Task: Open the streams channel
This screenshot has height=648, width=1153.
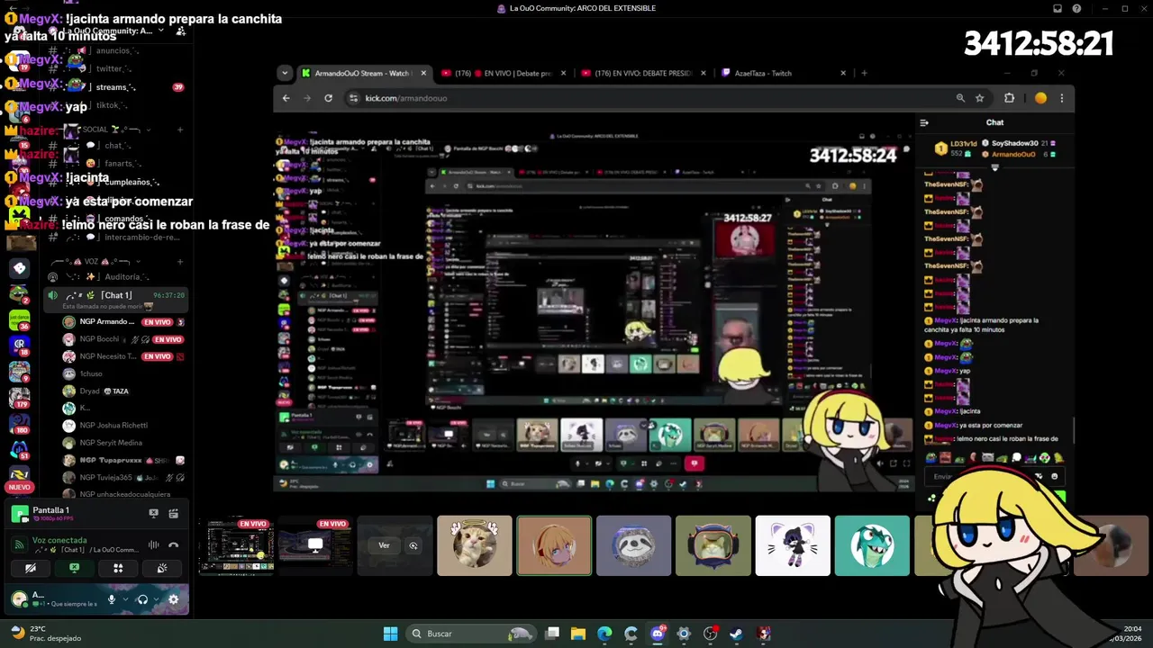Action: pos(117,87)
